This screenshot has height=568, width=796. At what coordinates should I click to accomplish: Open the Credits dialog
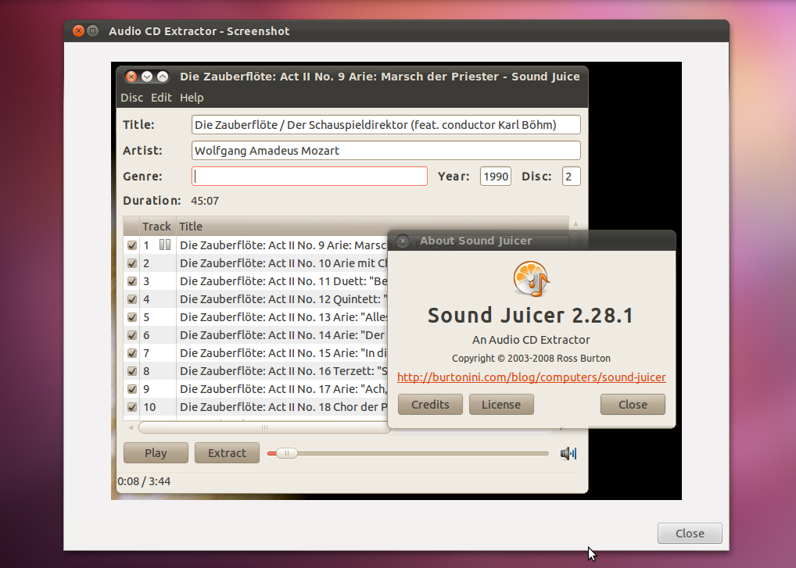[430, 405]
